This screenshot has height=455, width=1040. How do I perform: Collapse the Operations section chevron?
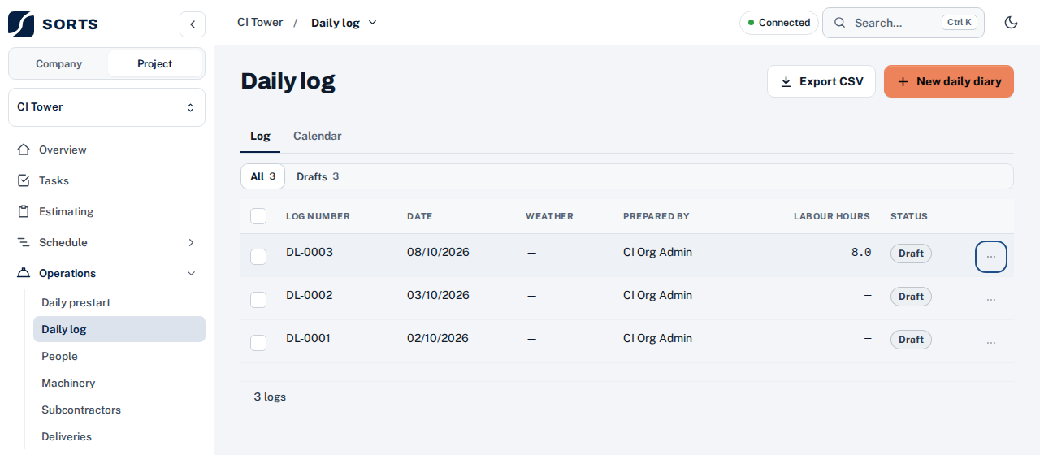(x=192, y=273)
